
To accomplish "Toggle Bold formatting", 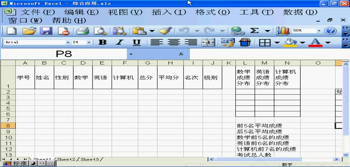I will click(x=102, y=43).
